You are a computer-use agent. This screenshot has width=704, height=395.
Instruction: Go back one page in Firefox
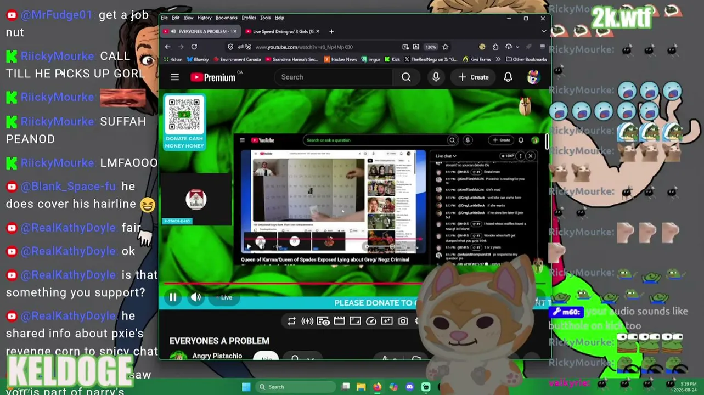[x=168, y=47]
